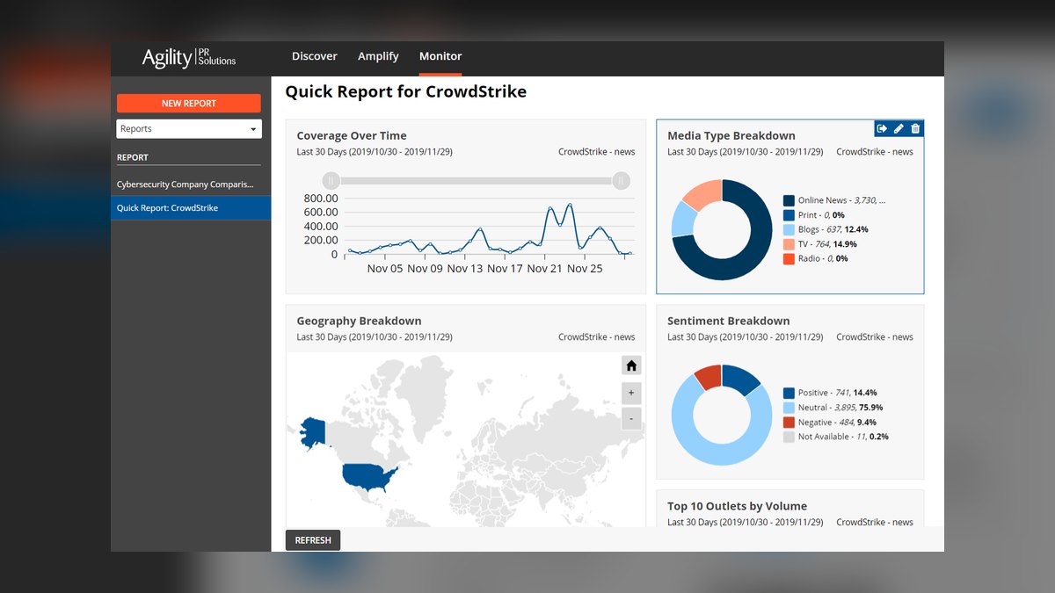Click the Blogs legend swatch
The image size is (1055, 593).
click(x=789, y=229)
